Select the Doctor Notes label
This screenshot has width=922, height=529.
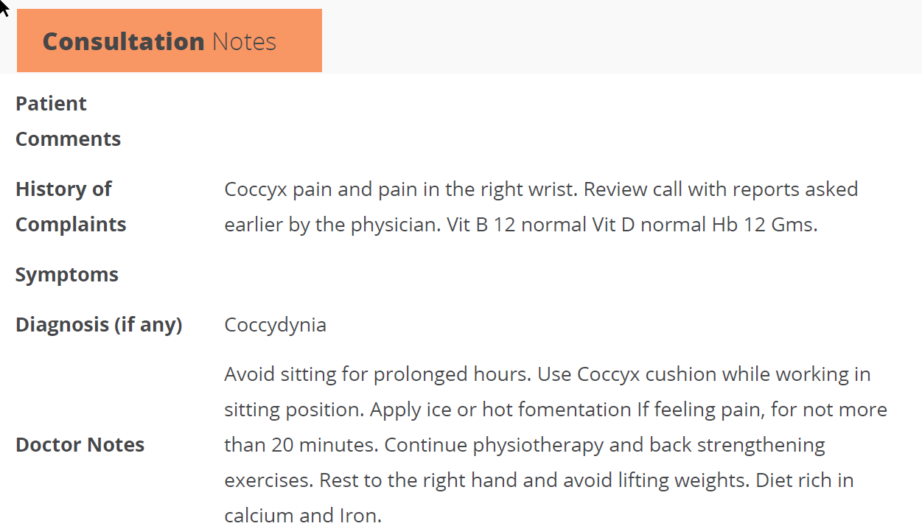(80, 445)
